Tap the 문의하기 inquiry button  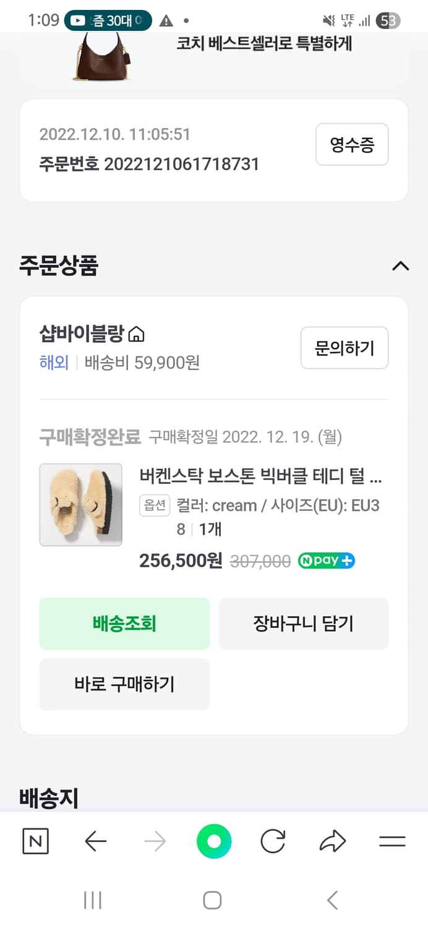(x=345, y=348)
